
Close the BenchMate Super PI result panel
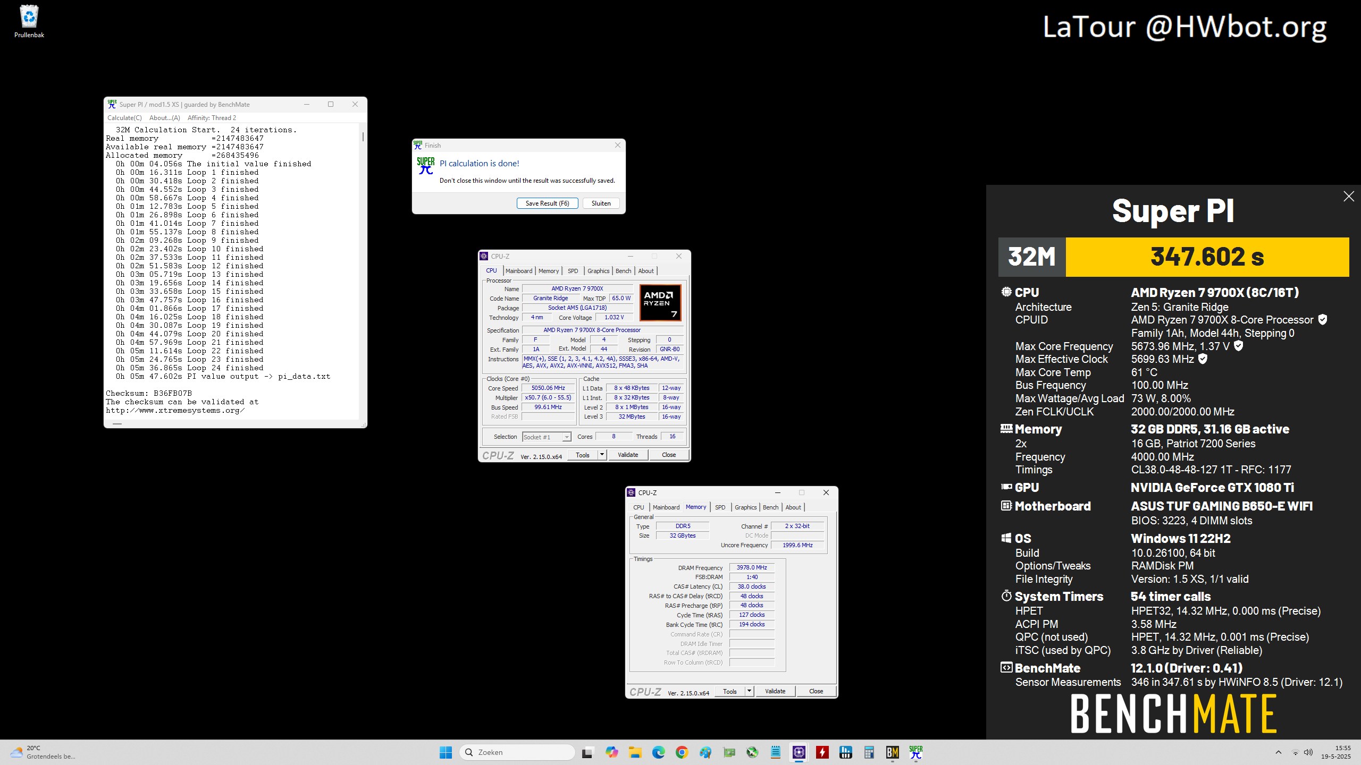pos(1349,197)
